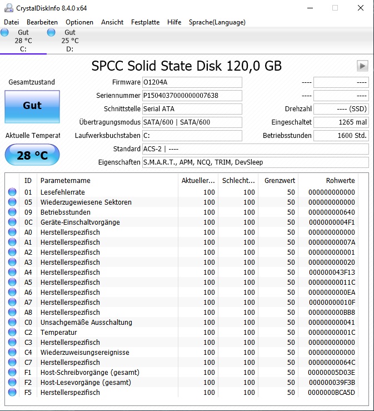Screen dimensions: 374x411
Task: Select the Wiederzugewiesene Sektoren parameter name
Action: (x=86, y=202)
